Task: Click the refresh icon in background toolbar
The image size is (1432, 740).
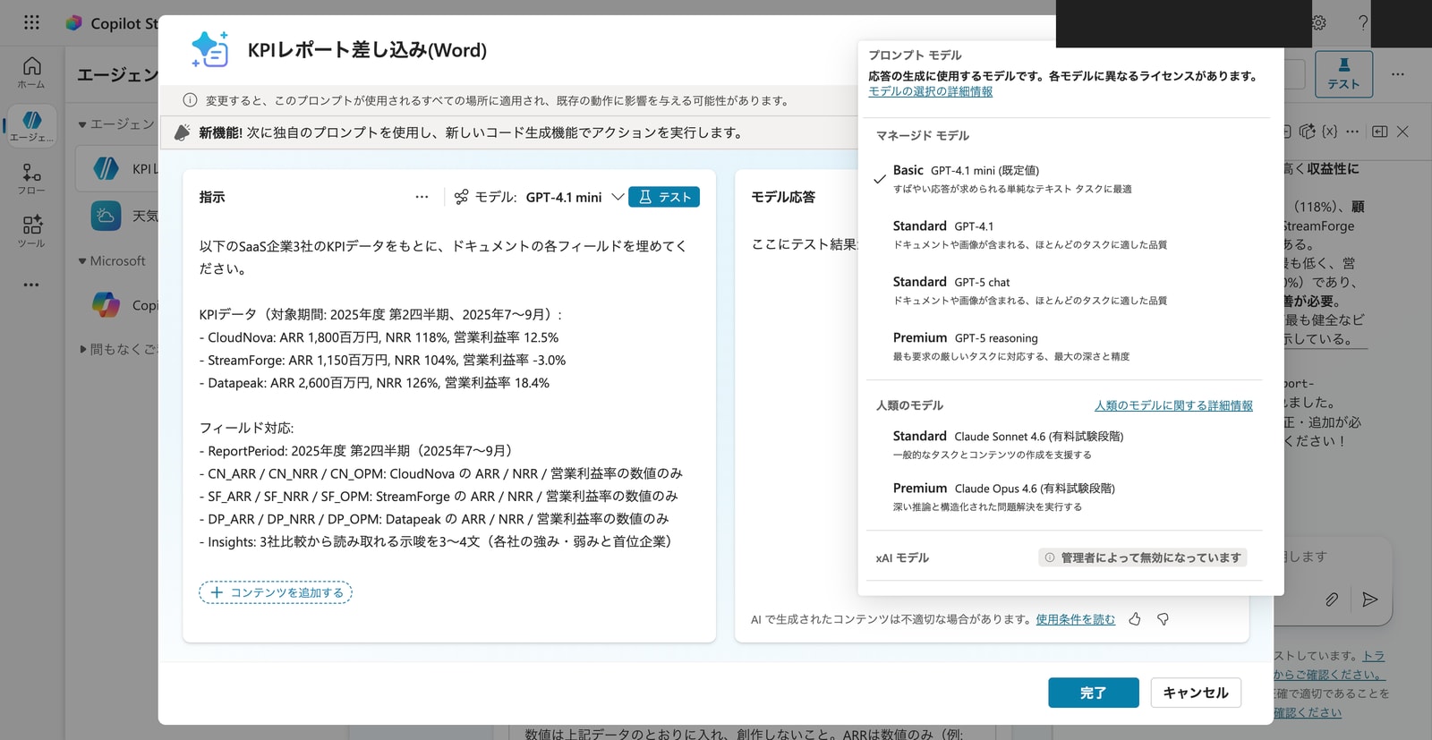Action: click(x=1307, y=132)
